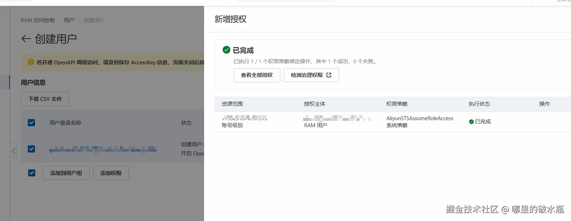Click the 添加到用户组 button
The height and width of the screenshot is (221, 571).
[66, 173]
